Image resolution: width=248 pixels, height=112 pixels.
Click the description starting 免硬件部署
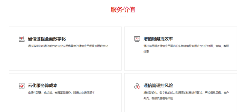61,93
